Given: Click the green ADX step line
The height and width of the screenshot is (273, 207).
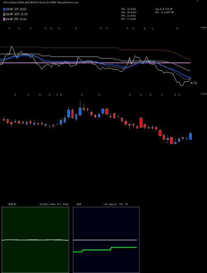Looking at the screenshot, I should pos(105,249).
